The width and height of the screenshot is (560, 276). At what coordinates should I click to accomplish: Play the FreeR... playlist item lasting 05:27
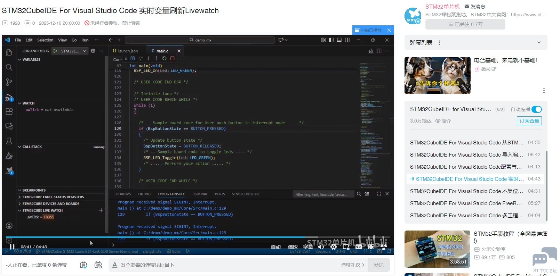pyautogui.click(x=475, y=203)
